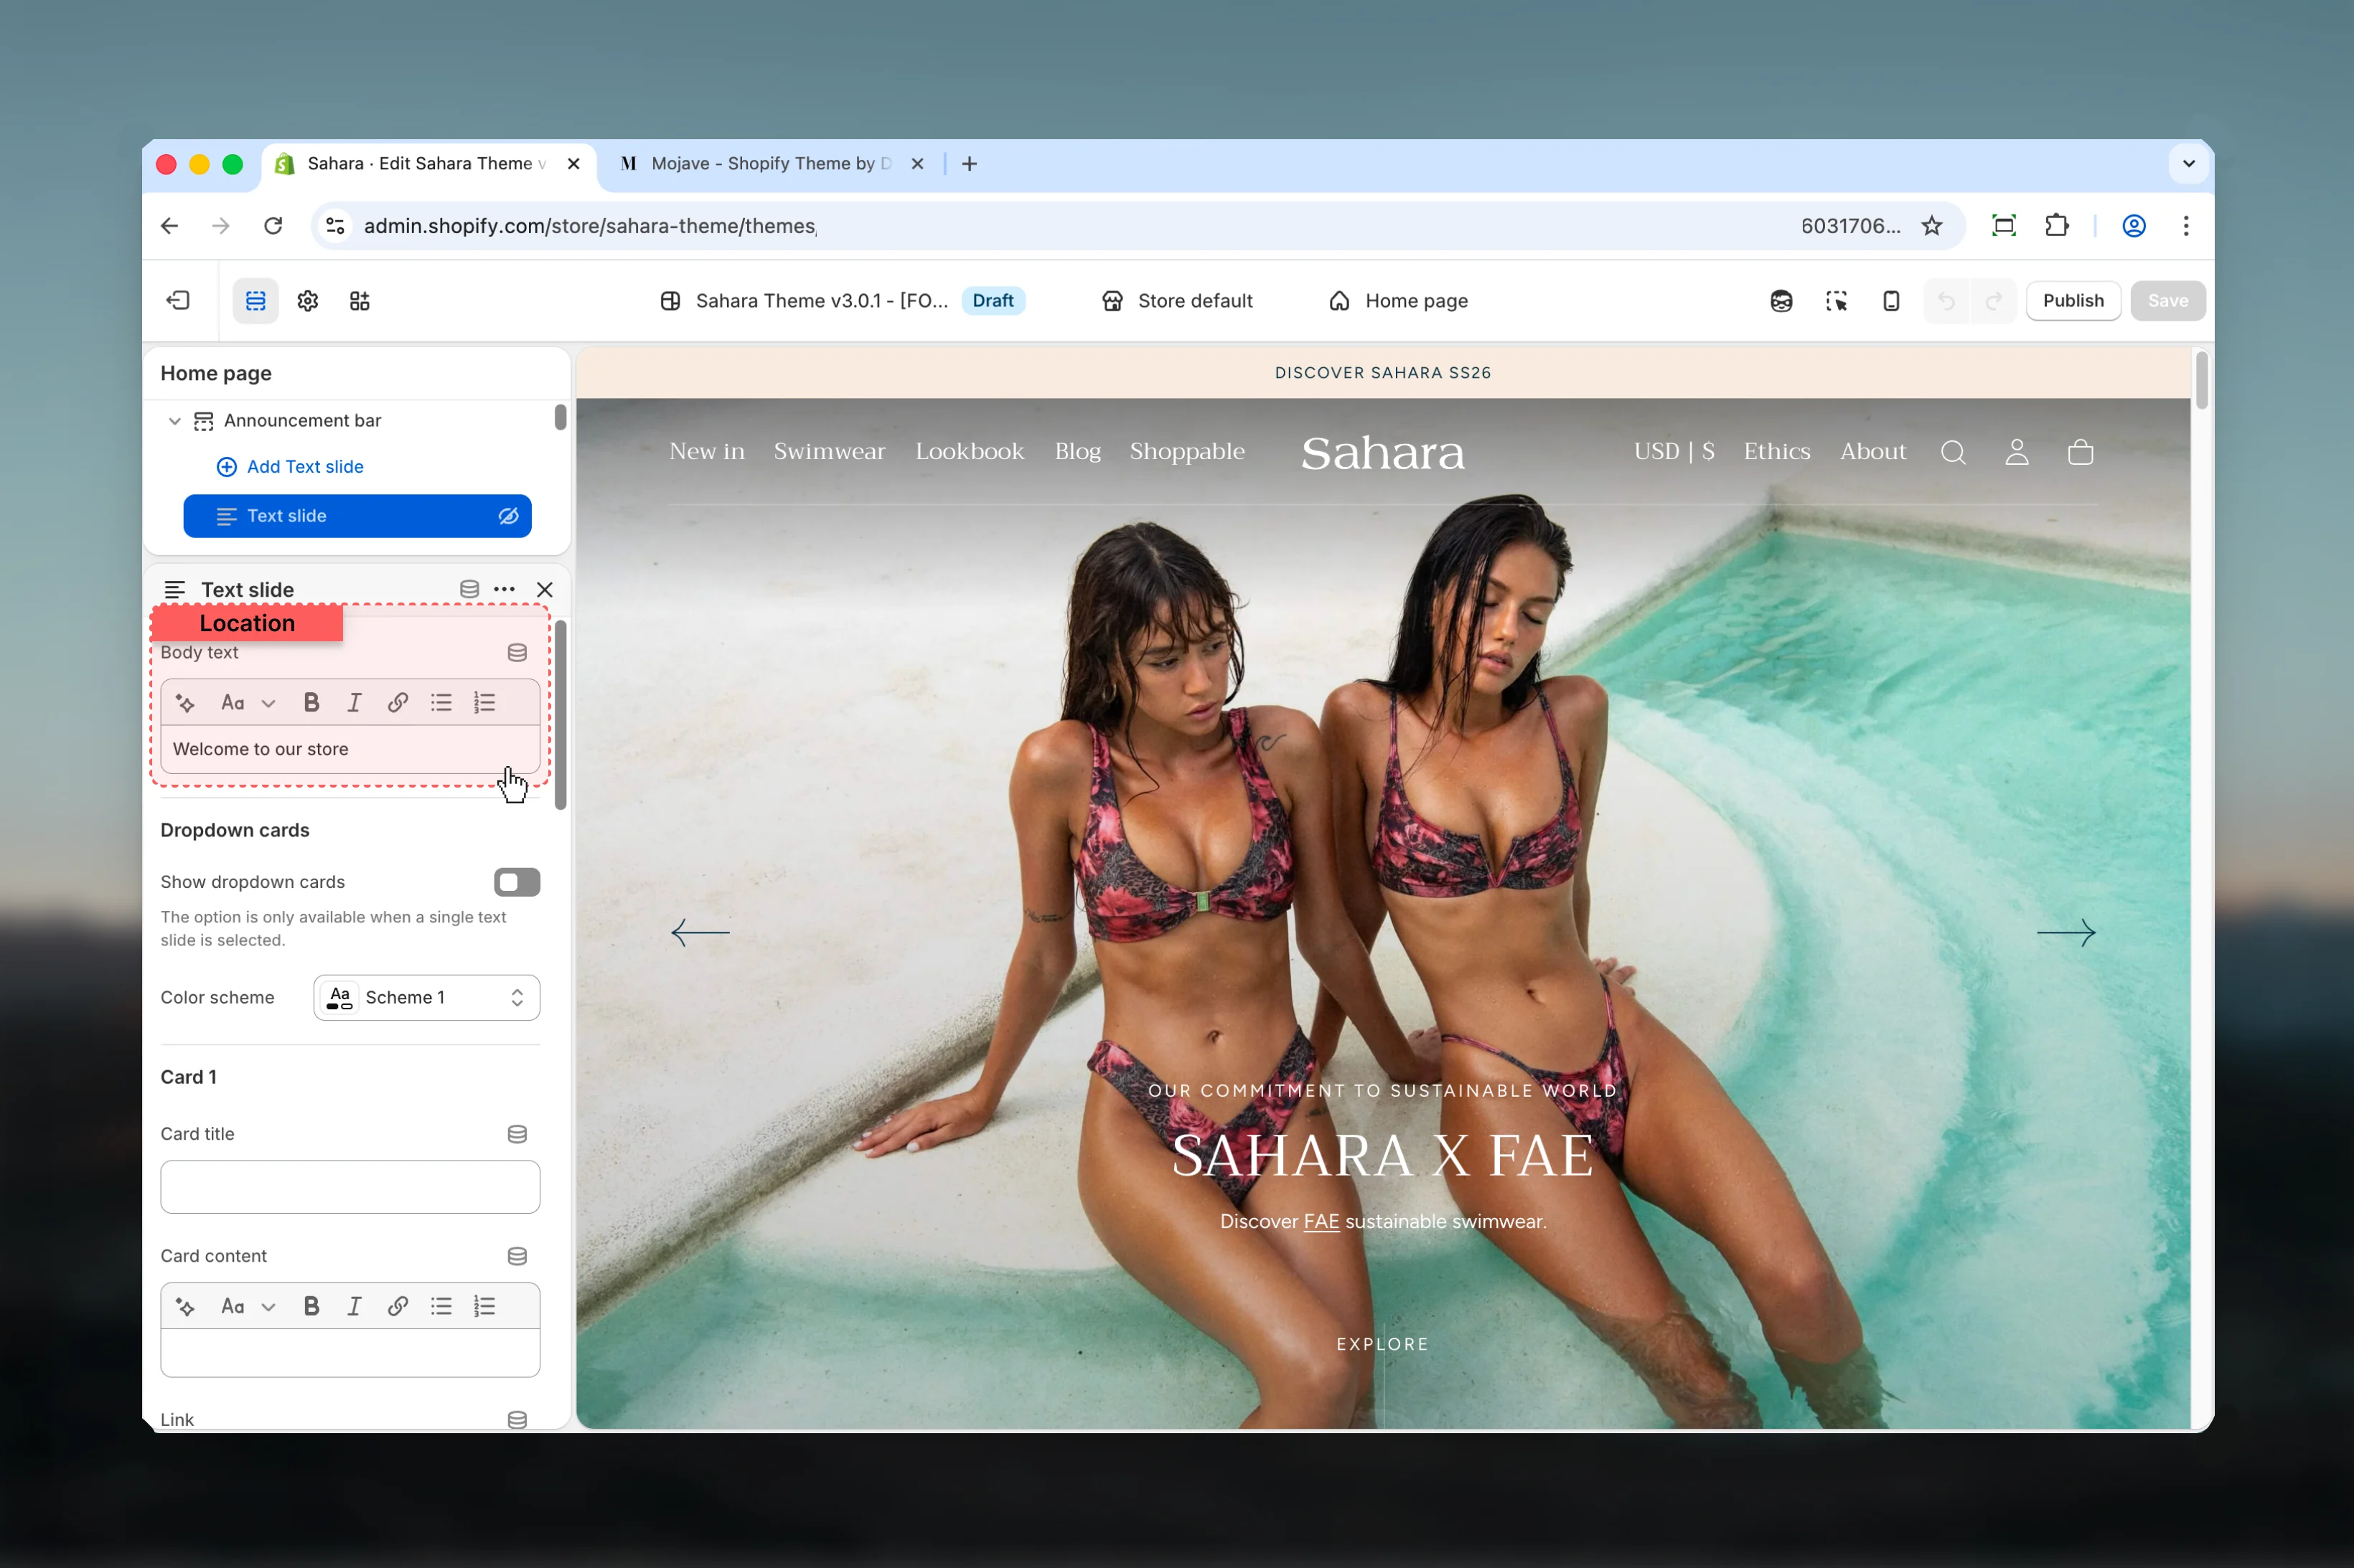Open New in menu in preview
Screen dimensions: 2354x1568
pos(708,452)
